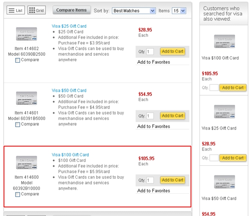Screen dimensions: 251x216
Task: Add sidebar $28.95 gift card to cart
Action: point(233,158)
